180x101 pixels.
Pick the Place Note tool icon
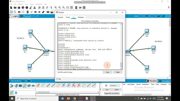[x=28, y=12]
